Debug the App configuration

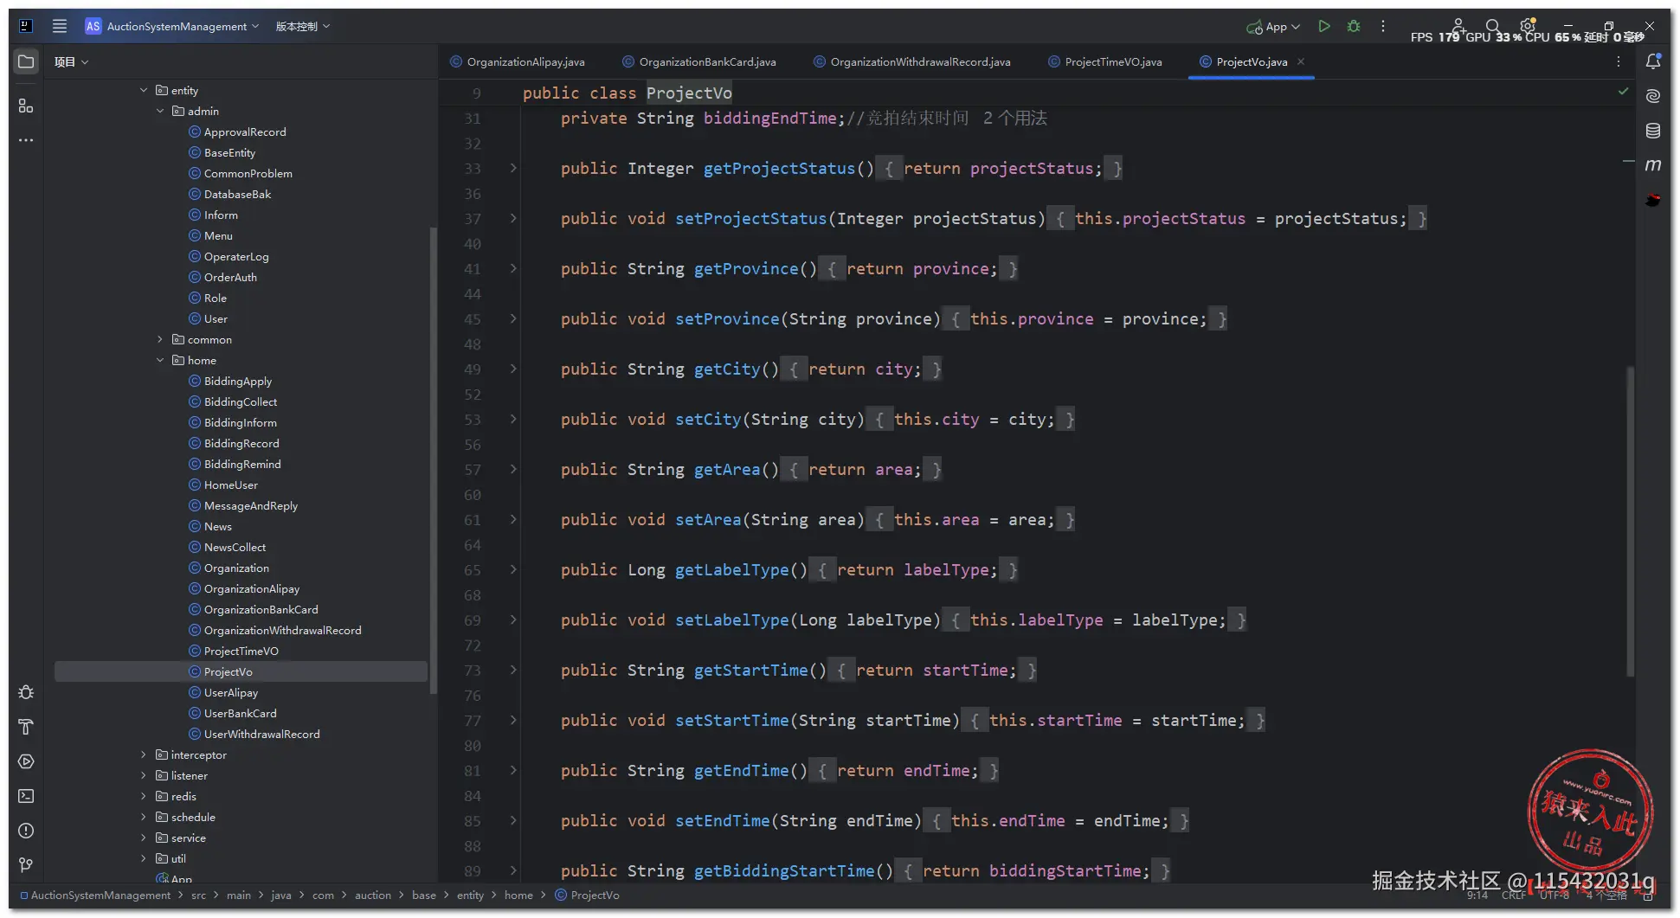click(1354, 26)
